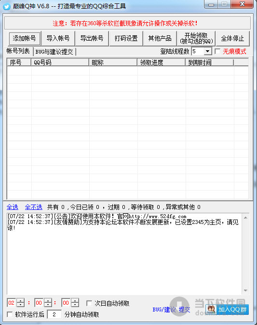Click the minutes-delay field showing 2
Image resolution: width=257 pixels, height=325 pixels.
click(x=54, y=314)
